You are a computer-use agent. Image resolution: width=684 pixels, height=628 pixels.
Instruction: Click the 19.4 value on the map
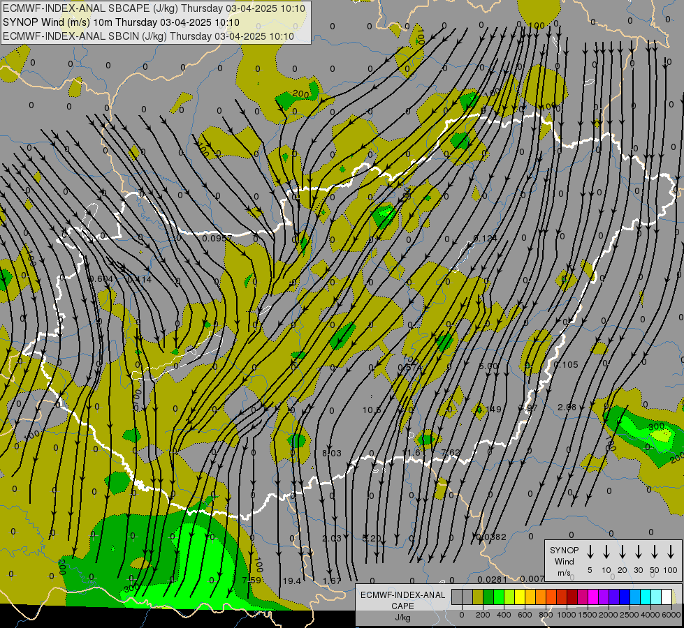point(292,581)
